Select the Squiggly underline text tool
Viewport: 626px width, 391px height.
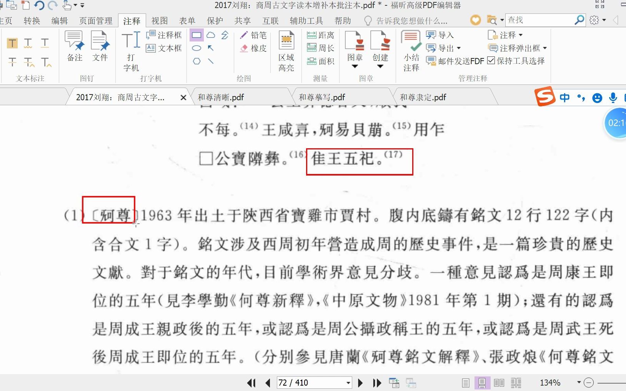coord(28,43)
